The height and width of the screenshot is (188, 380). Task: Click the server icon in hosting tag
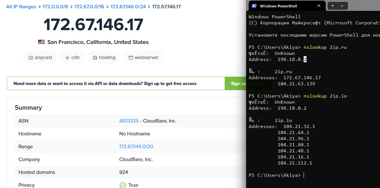[95, 58]
